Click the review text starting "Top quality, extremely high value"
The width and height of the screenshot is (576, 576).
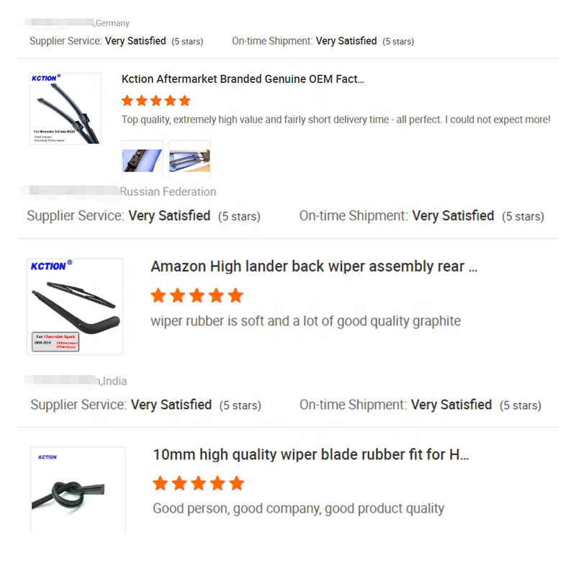pyautogui.click(x=336, y=120)
